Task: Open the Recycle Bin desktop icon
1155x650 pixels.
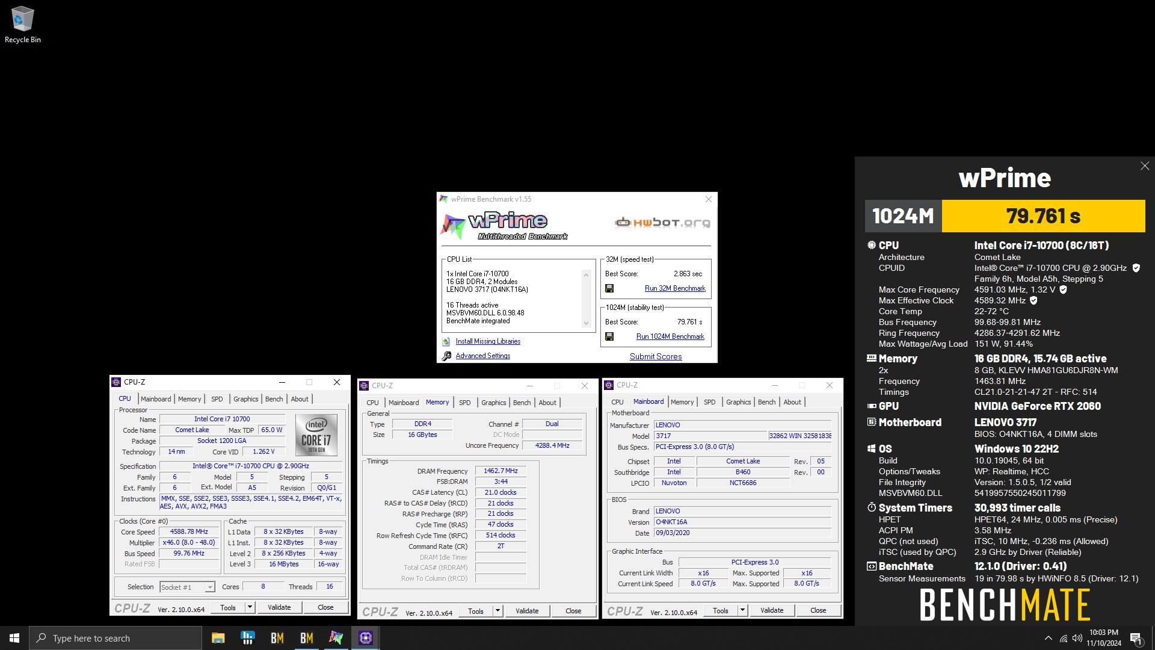Action: (x=23, y=25)
